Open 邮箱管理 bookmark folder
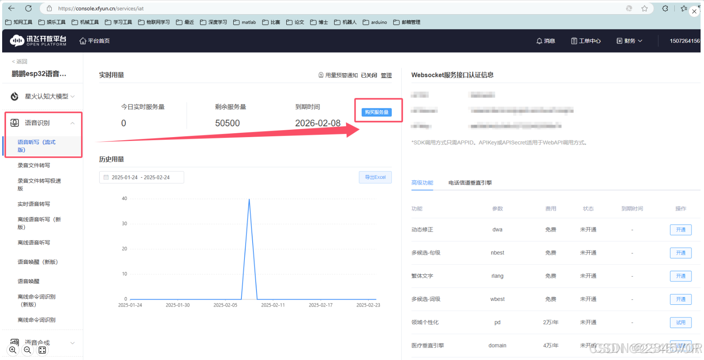Screen dimensions: 704x360 pos(407,22)
